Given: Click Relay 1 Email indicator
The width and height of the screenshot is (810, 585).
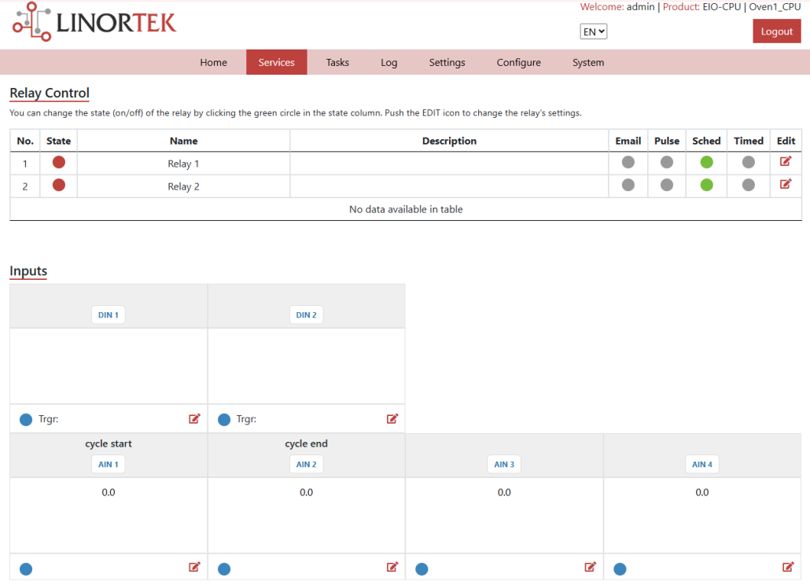Looking at the screenshot, I should point(628,162).
